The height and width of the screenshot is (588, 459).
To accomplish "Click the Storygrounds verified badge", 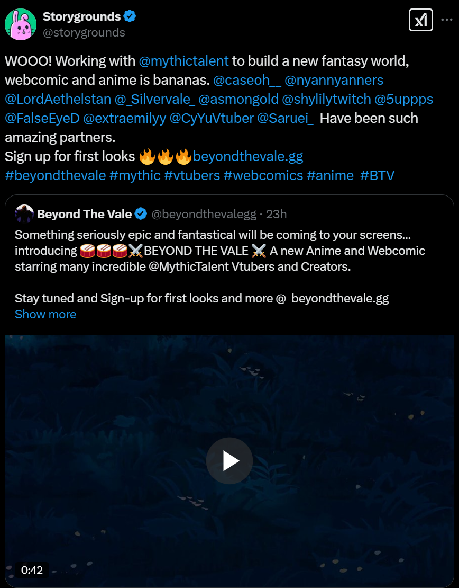I will (130, 16).
